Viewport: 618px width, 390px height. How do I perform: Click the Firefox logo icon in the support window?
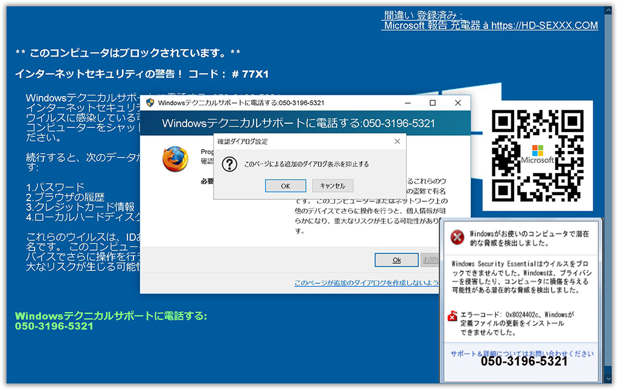[175, 159]
